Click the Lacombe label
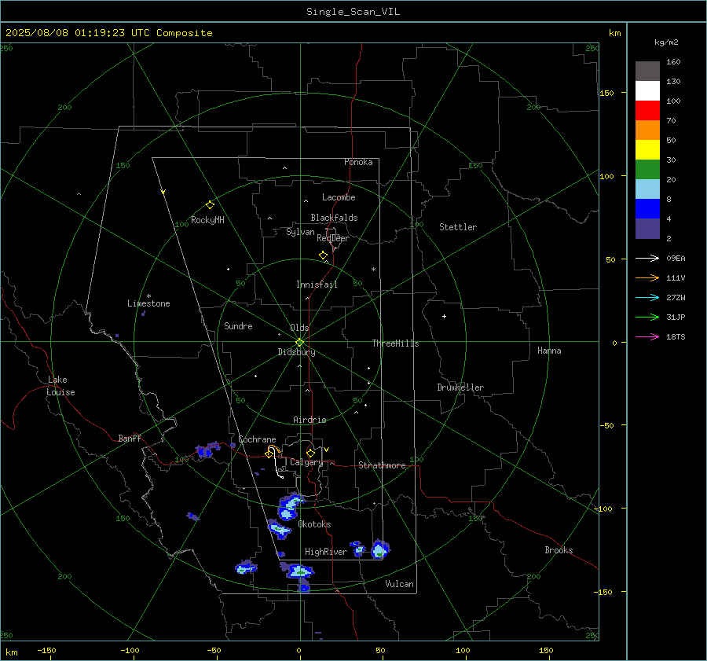This screenshot has height=661, width=707. [x=339, y=197]
